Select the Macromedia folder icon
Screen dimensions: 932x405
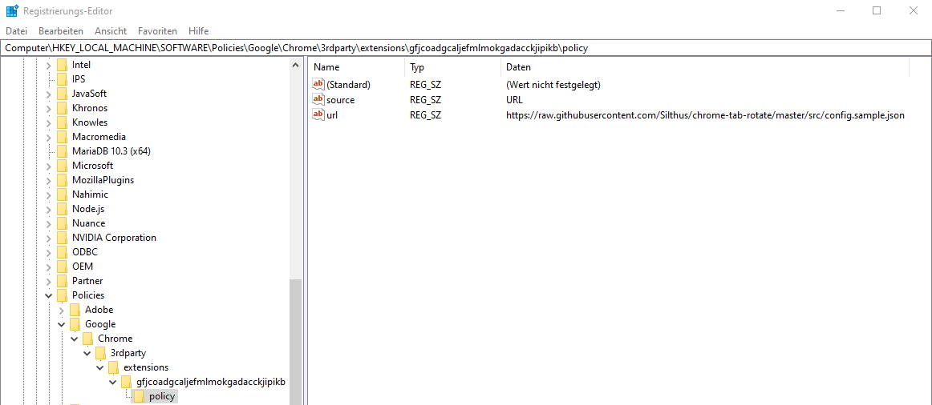(x=62, y=136)
